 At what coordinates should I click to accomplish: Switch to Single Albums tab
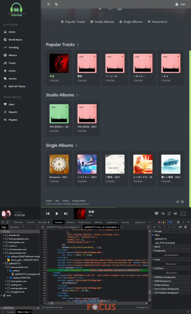pos(131,22)
